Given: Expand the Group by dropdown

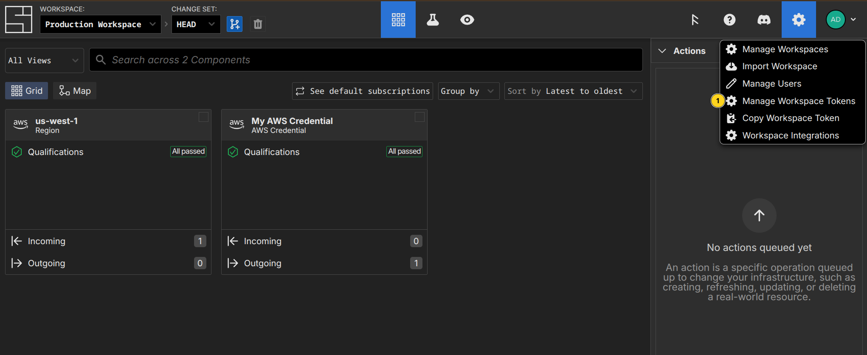Looking at the screenshot, I should (468, 91).
